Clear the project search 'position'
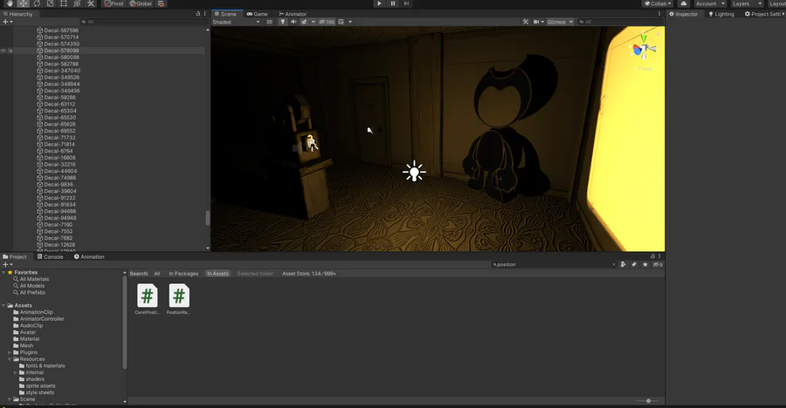Screen dimensions: 786x408 [614, 264]
